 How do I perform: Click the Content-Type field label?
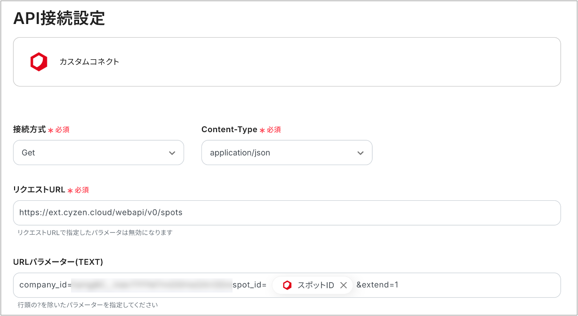(x=229, y=129)
